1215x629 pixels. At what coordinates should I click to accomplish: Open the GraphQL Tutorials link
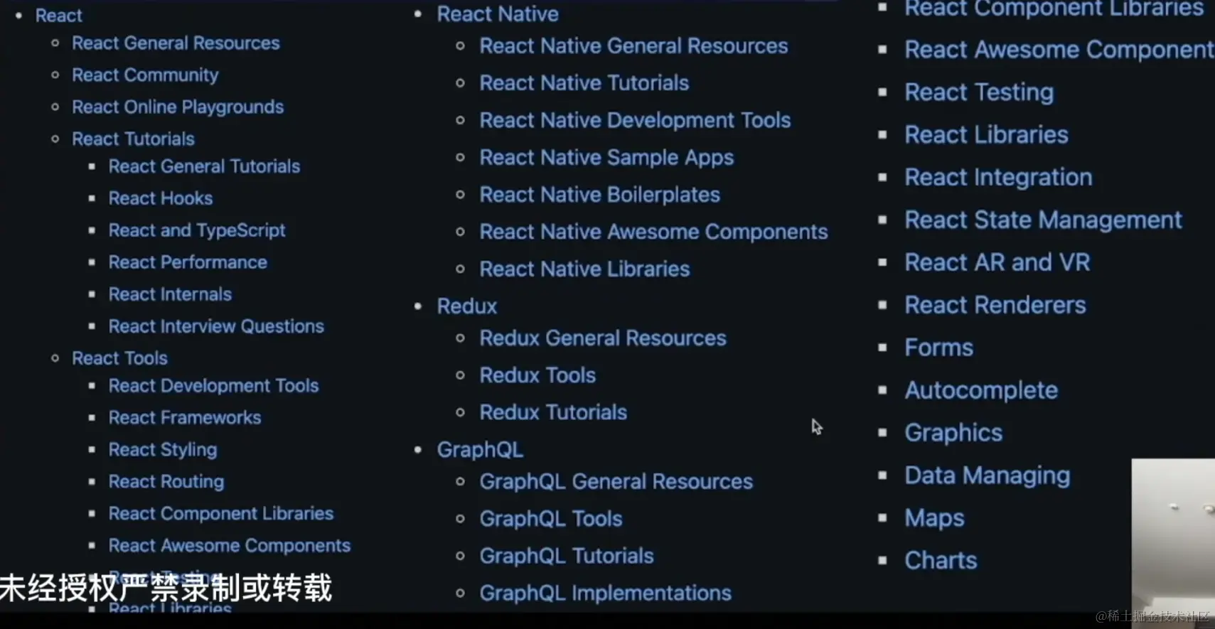pos(567,556)
